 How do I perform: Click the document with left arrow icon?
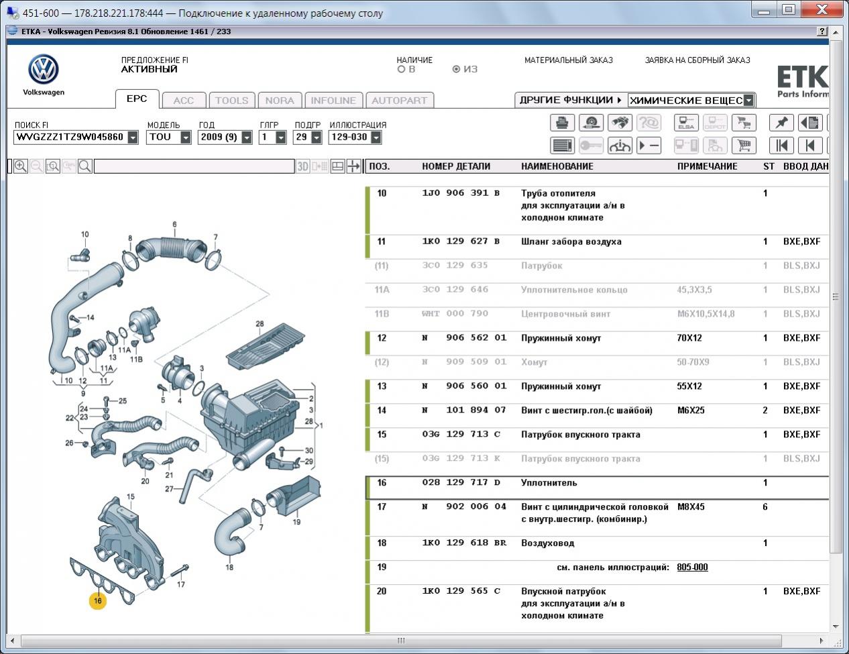[x=810, y=123]
